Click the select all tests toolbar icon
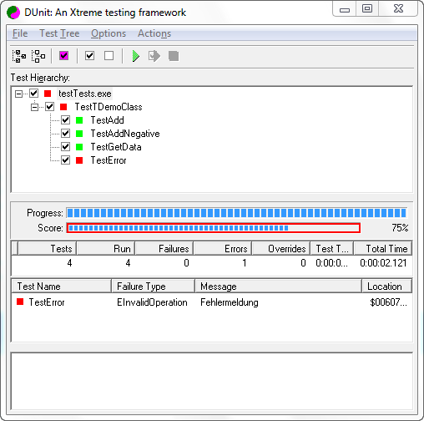 pyautogui.click(x=89, y=56)
